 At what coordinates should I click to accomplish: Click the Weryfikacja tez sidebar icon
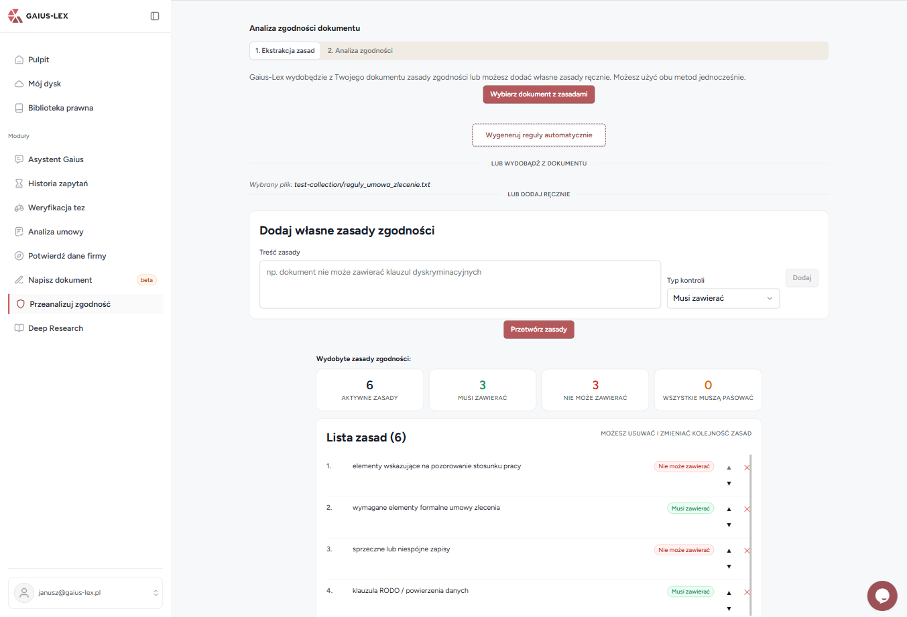coord(19,208)
